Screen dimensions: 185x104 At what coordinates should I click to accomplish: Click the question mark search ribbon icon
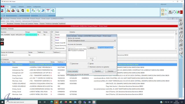click(x=33, y=11)
